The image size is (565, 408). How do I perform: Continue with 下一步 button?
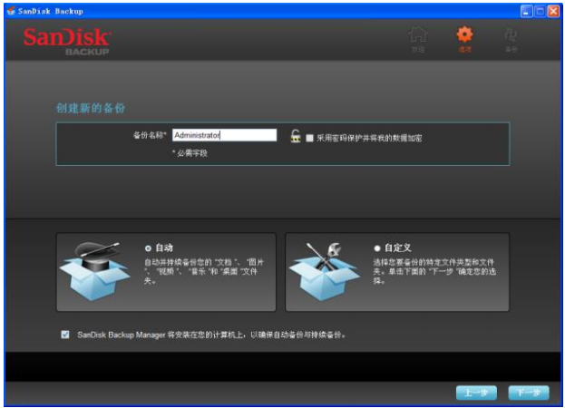click(x=529, y=393)
